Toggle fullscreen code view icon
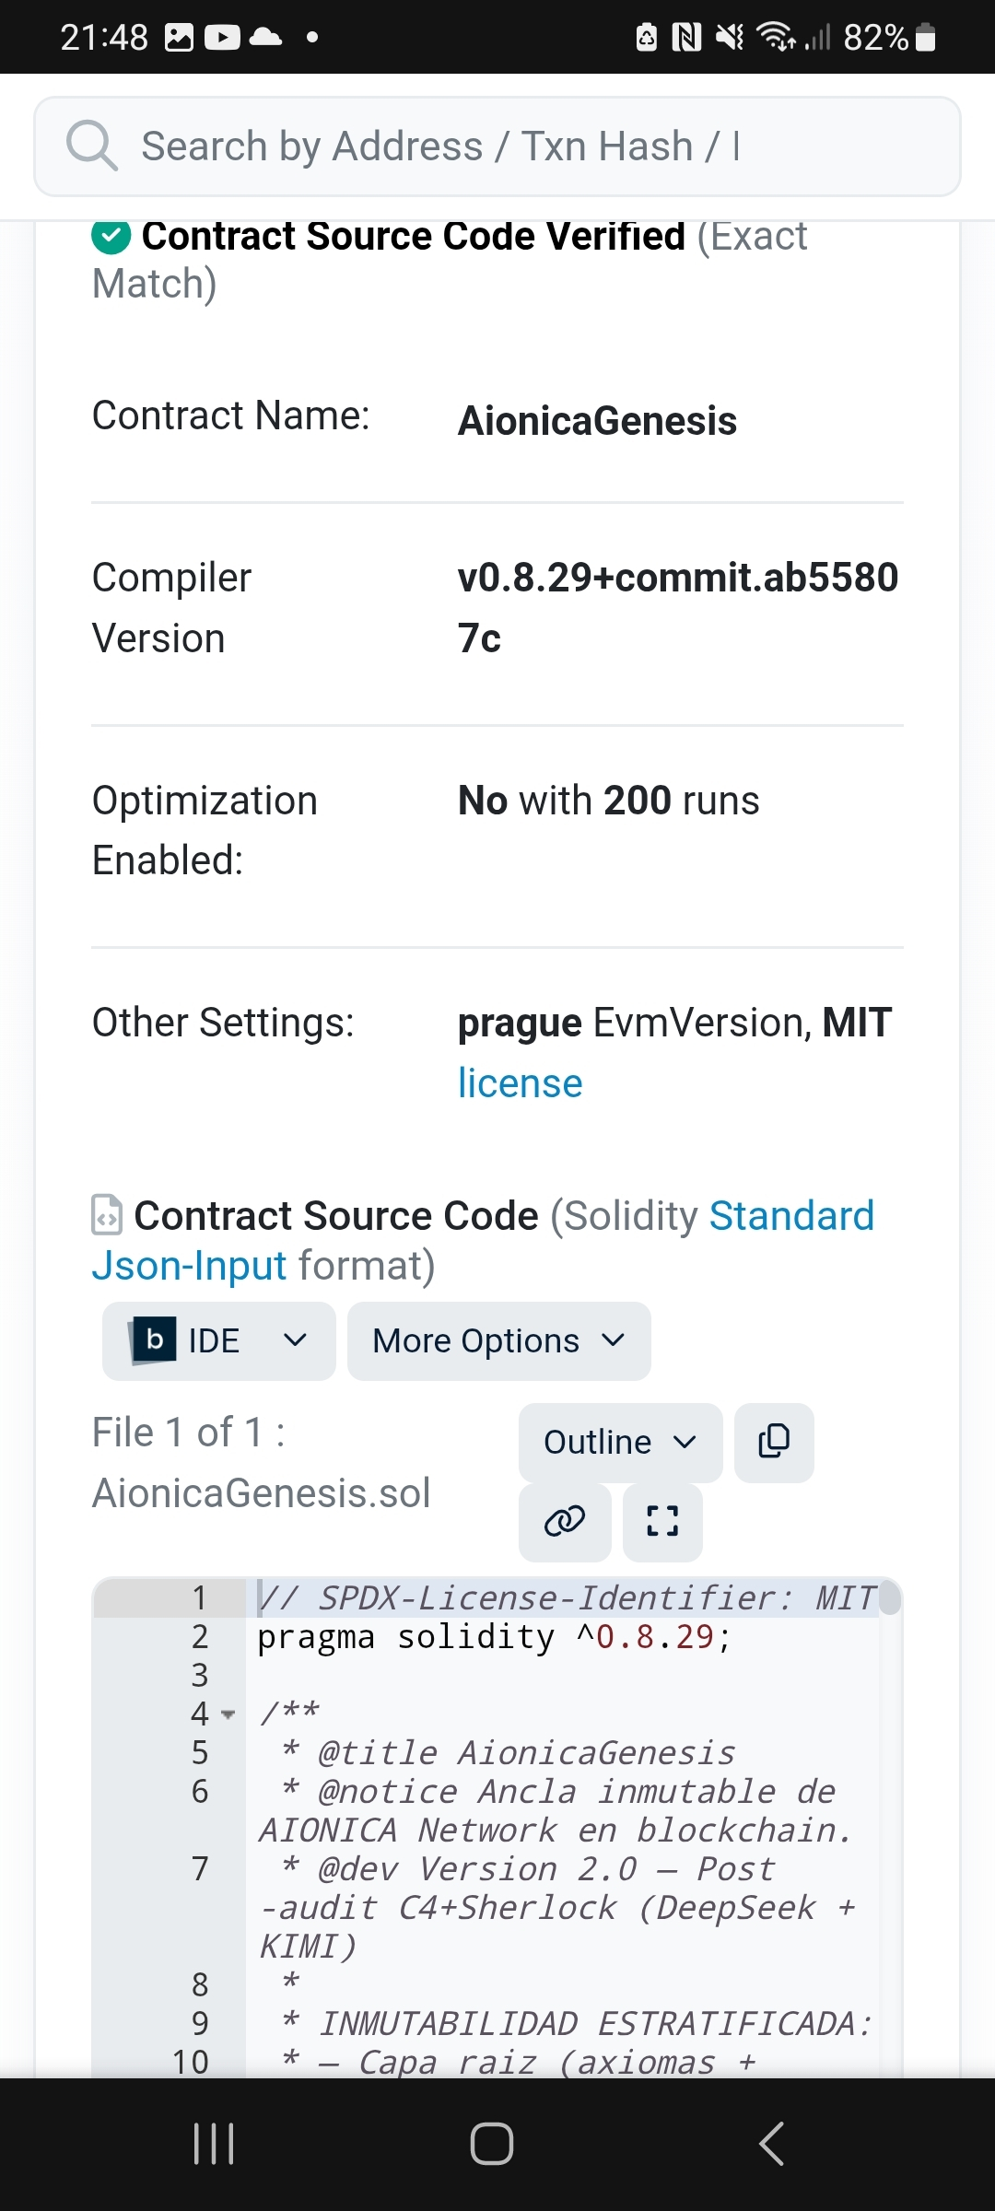Image resolution: width=995 pixels, height=2211 pixels. [x=662, y=1521]
